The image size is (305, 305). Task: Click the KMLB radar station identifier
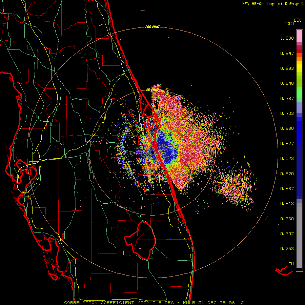190,303
